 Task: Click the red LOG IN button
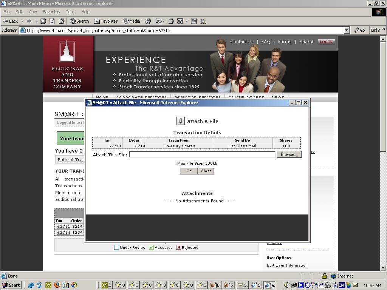click(326, 42)
